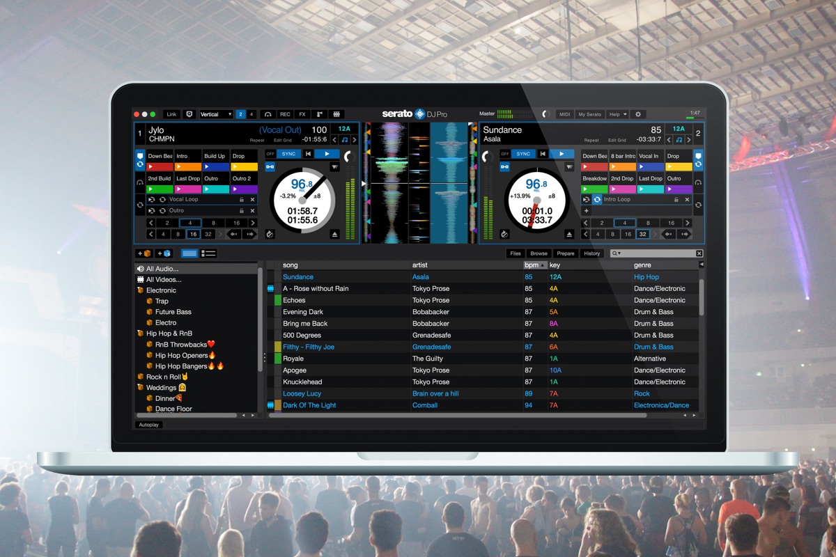Open the sampler panel icon in toolbar
Screen dimensions: 836x557
pos(320,114)
